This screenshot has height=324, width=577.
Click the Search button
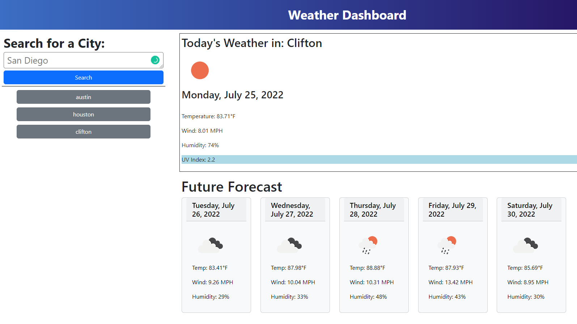(83, 77)
